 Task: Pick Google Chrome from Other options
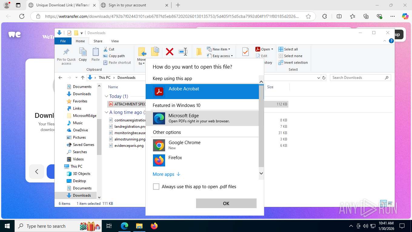pyautogui.click(x=202, y=145)
